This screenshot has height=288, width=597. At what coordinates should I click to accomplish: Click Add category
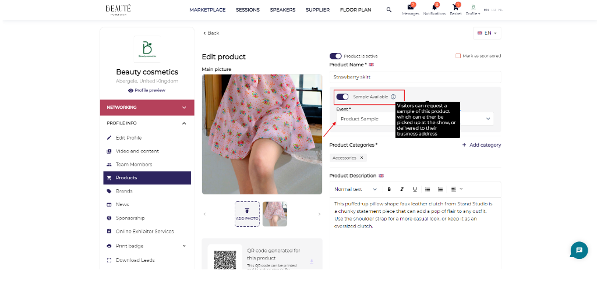[x=481, y=145]
